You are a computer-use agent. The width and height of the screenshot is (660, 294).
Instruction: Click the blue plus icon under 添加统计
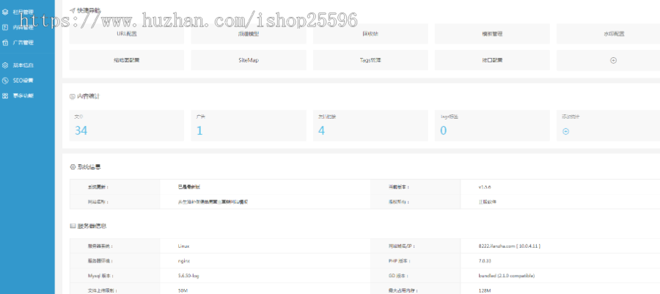[566, 132]
